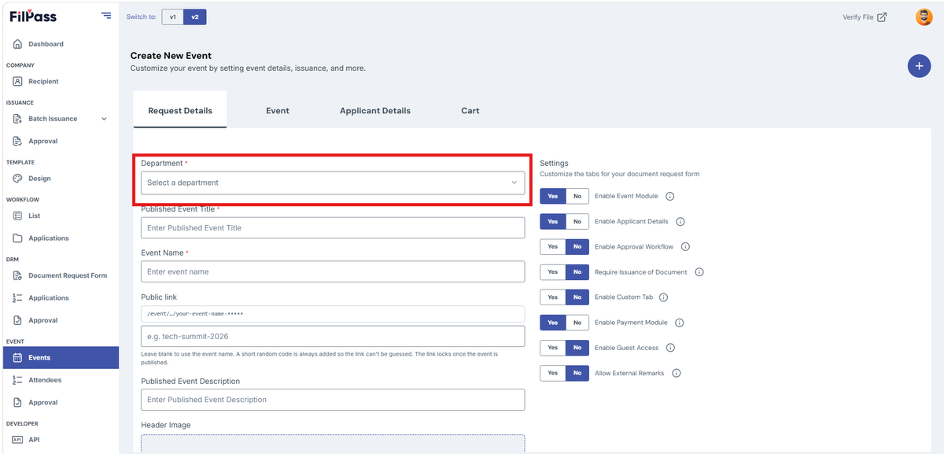Show info for Allow External Remarks

click(677, 373)
